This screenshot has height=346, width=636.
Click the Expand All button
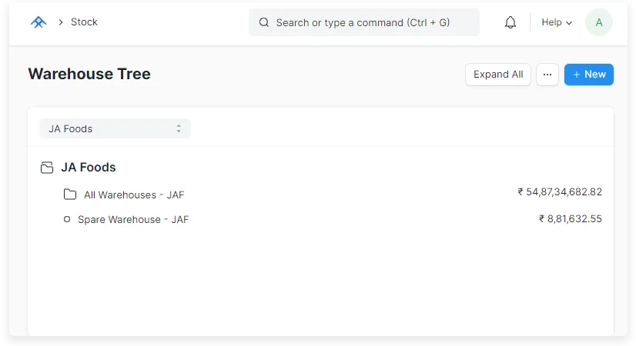click(498, 75)
